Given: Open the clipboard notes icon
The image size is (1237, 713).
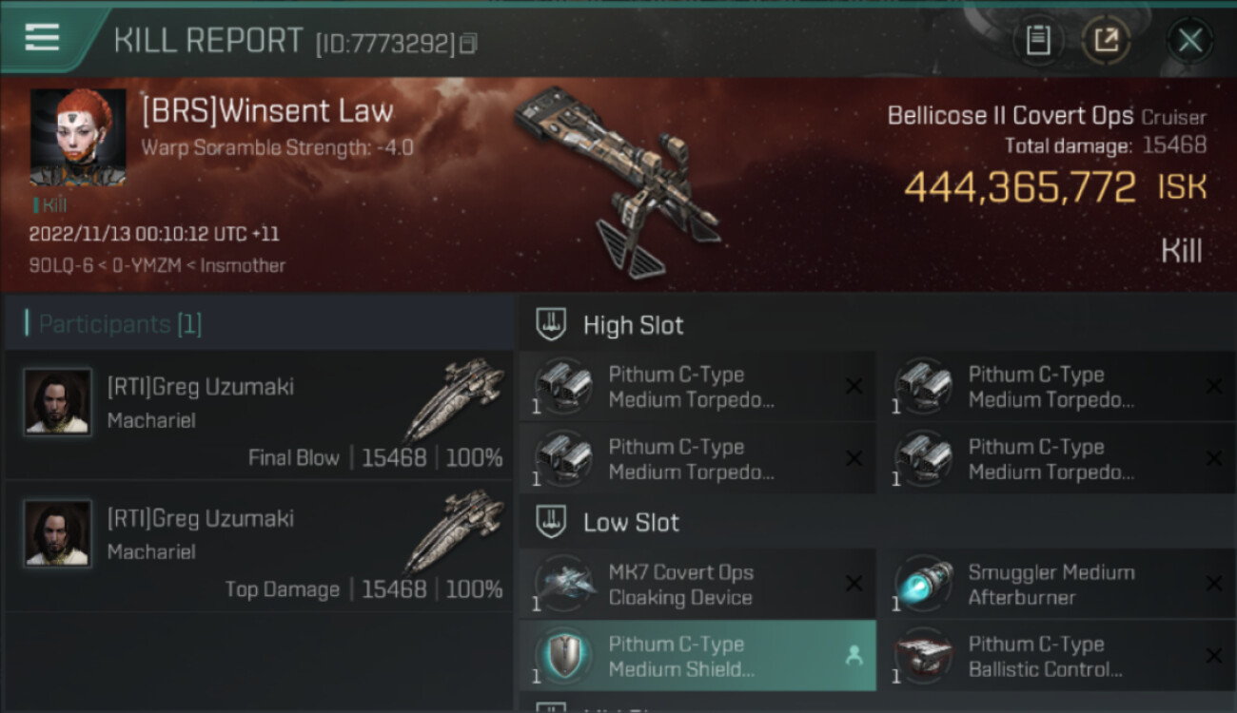Looking at the screenshot, I should 1038,40.
